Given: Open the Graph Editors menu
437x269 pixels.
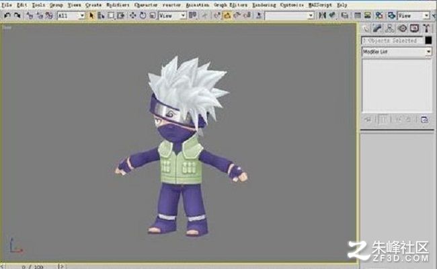Looking at the screenshot, I should (x=231, y=5).
